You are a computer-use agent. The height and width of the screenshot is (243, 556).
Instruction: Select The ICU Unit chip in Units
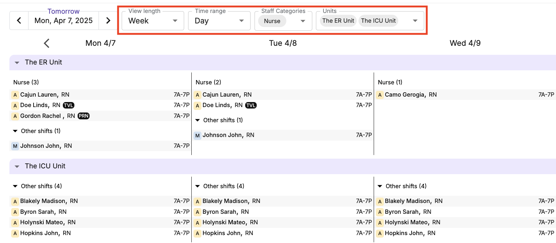coord(378,21)
